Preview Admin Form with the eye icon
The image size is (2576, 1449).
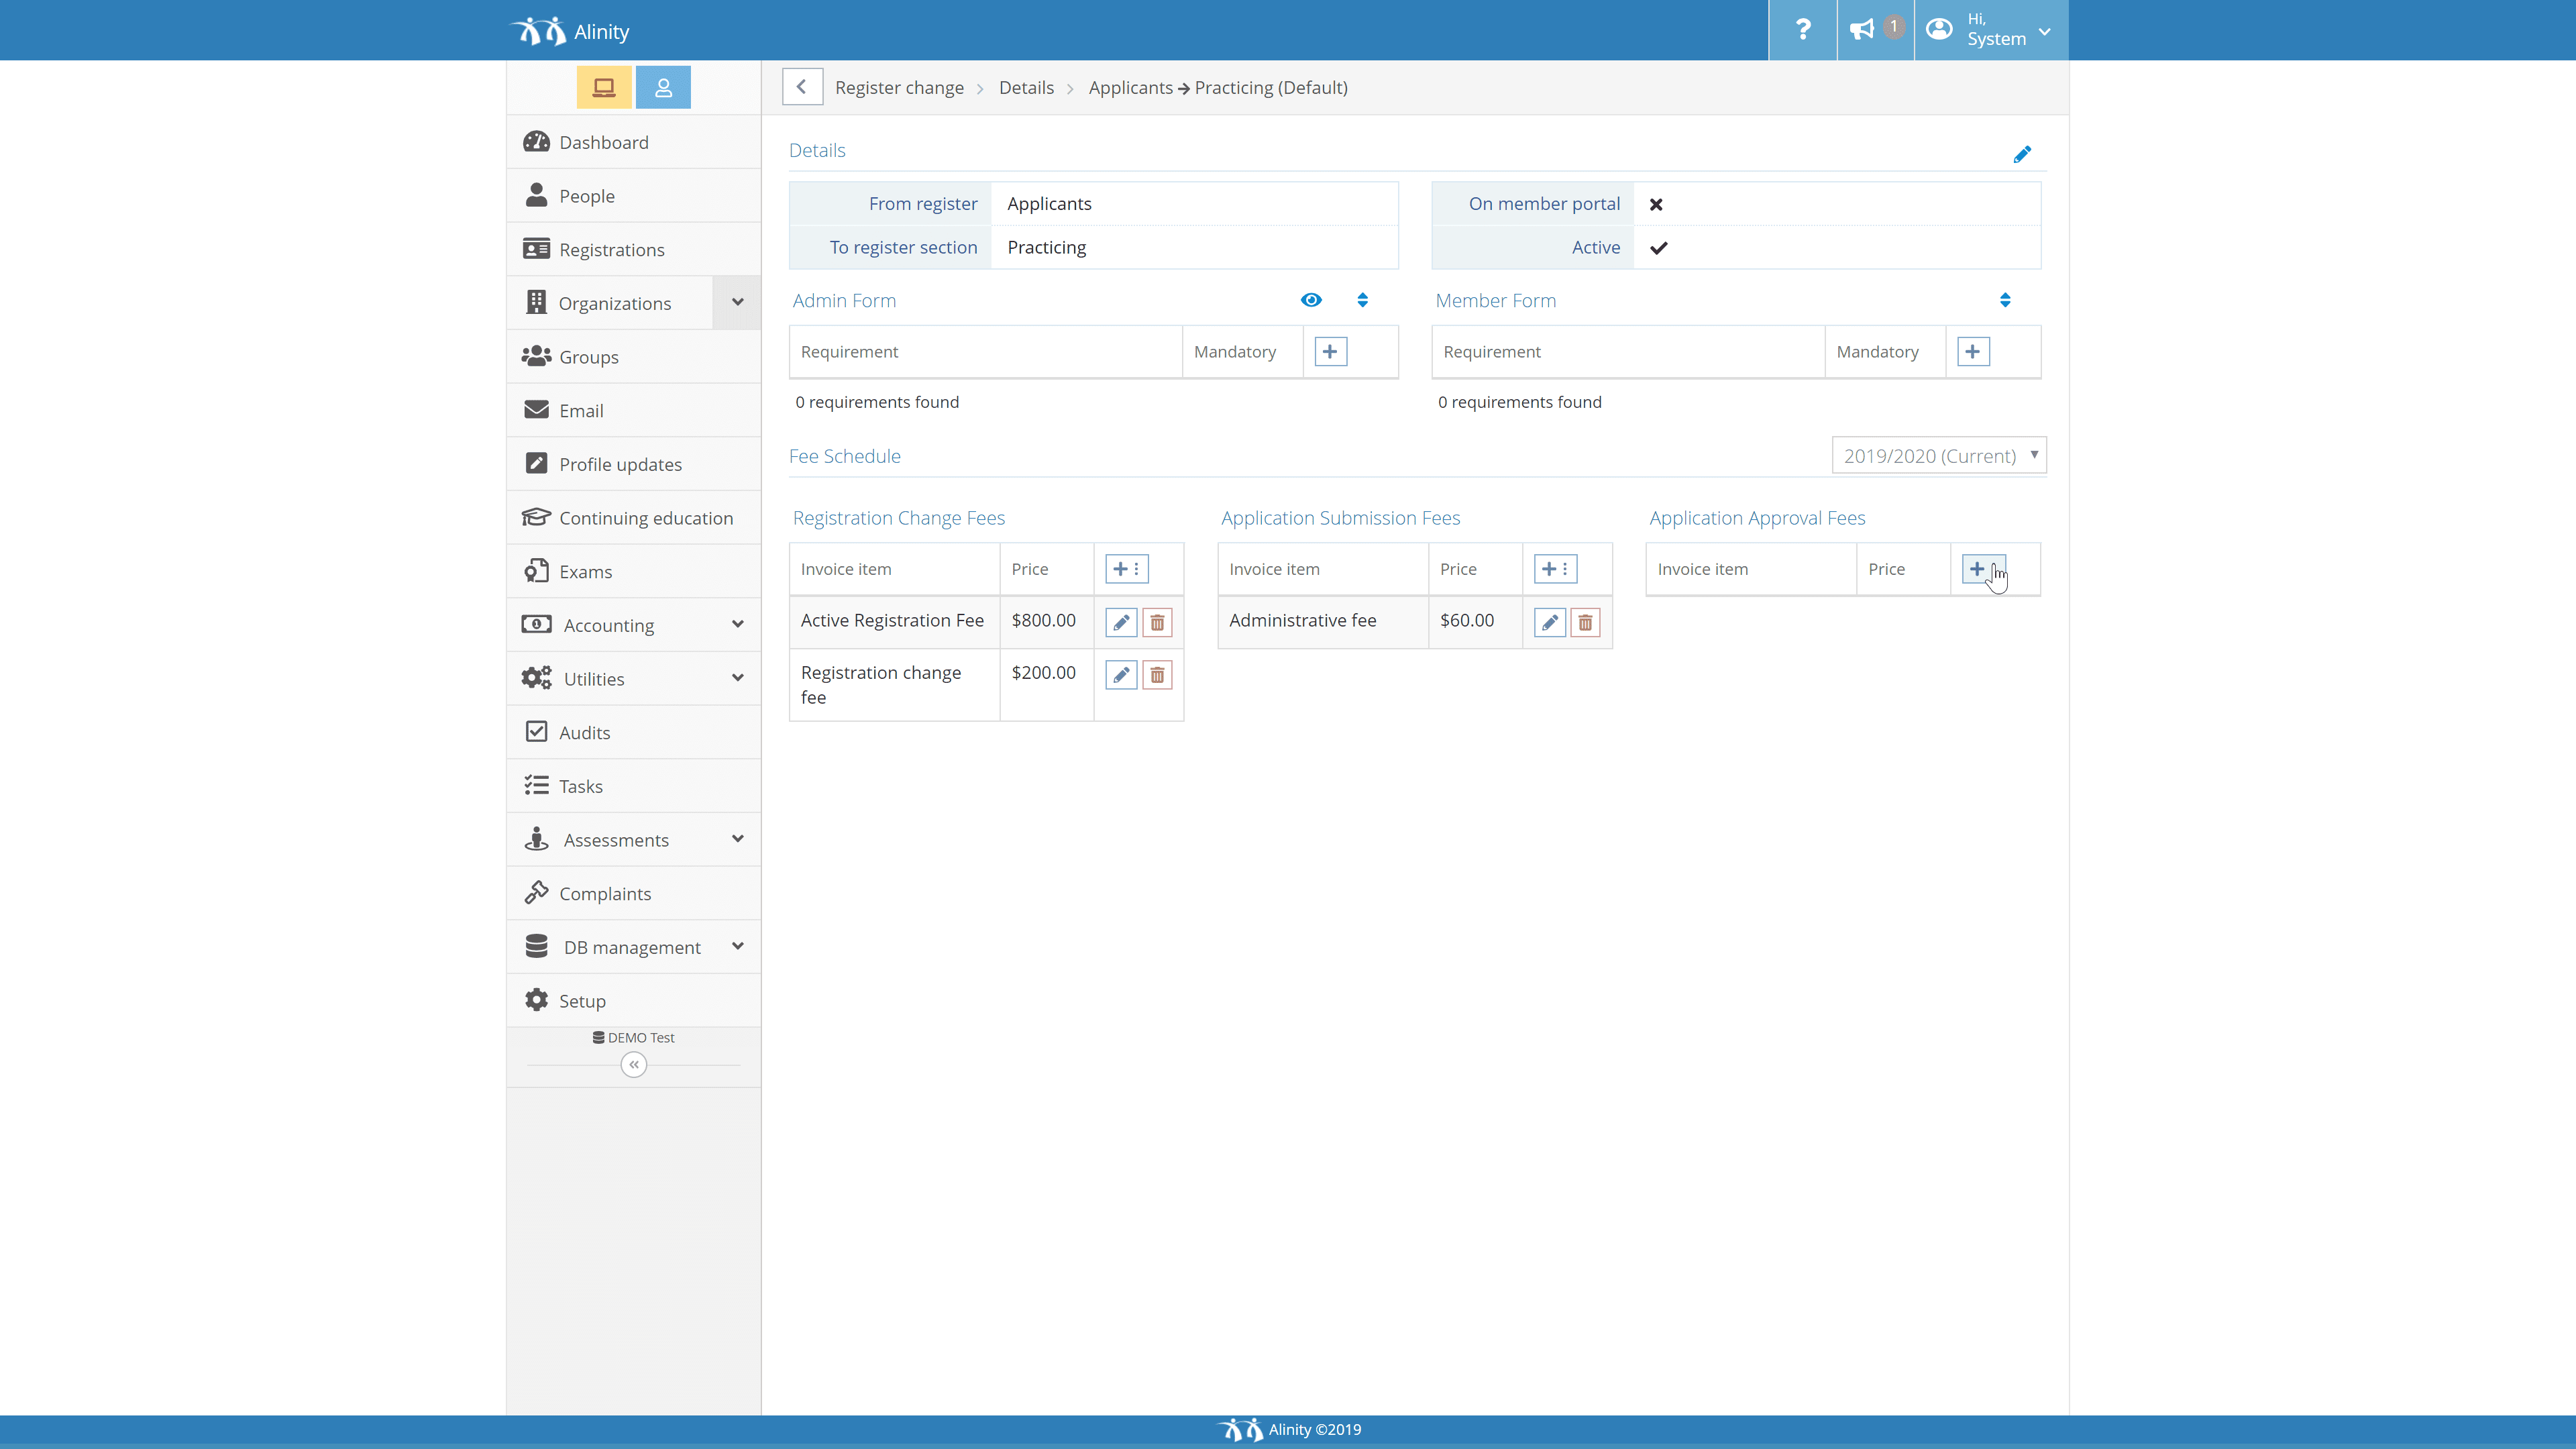click(x=1311, y=300)
